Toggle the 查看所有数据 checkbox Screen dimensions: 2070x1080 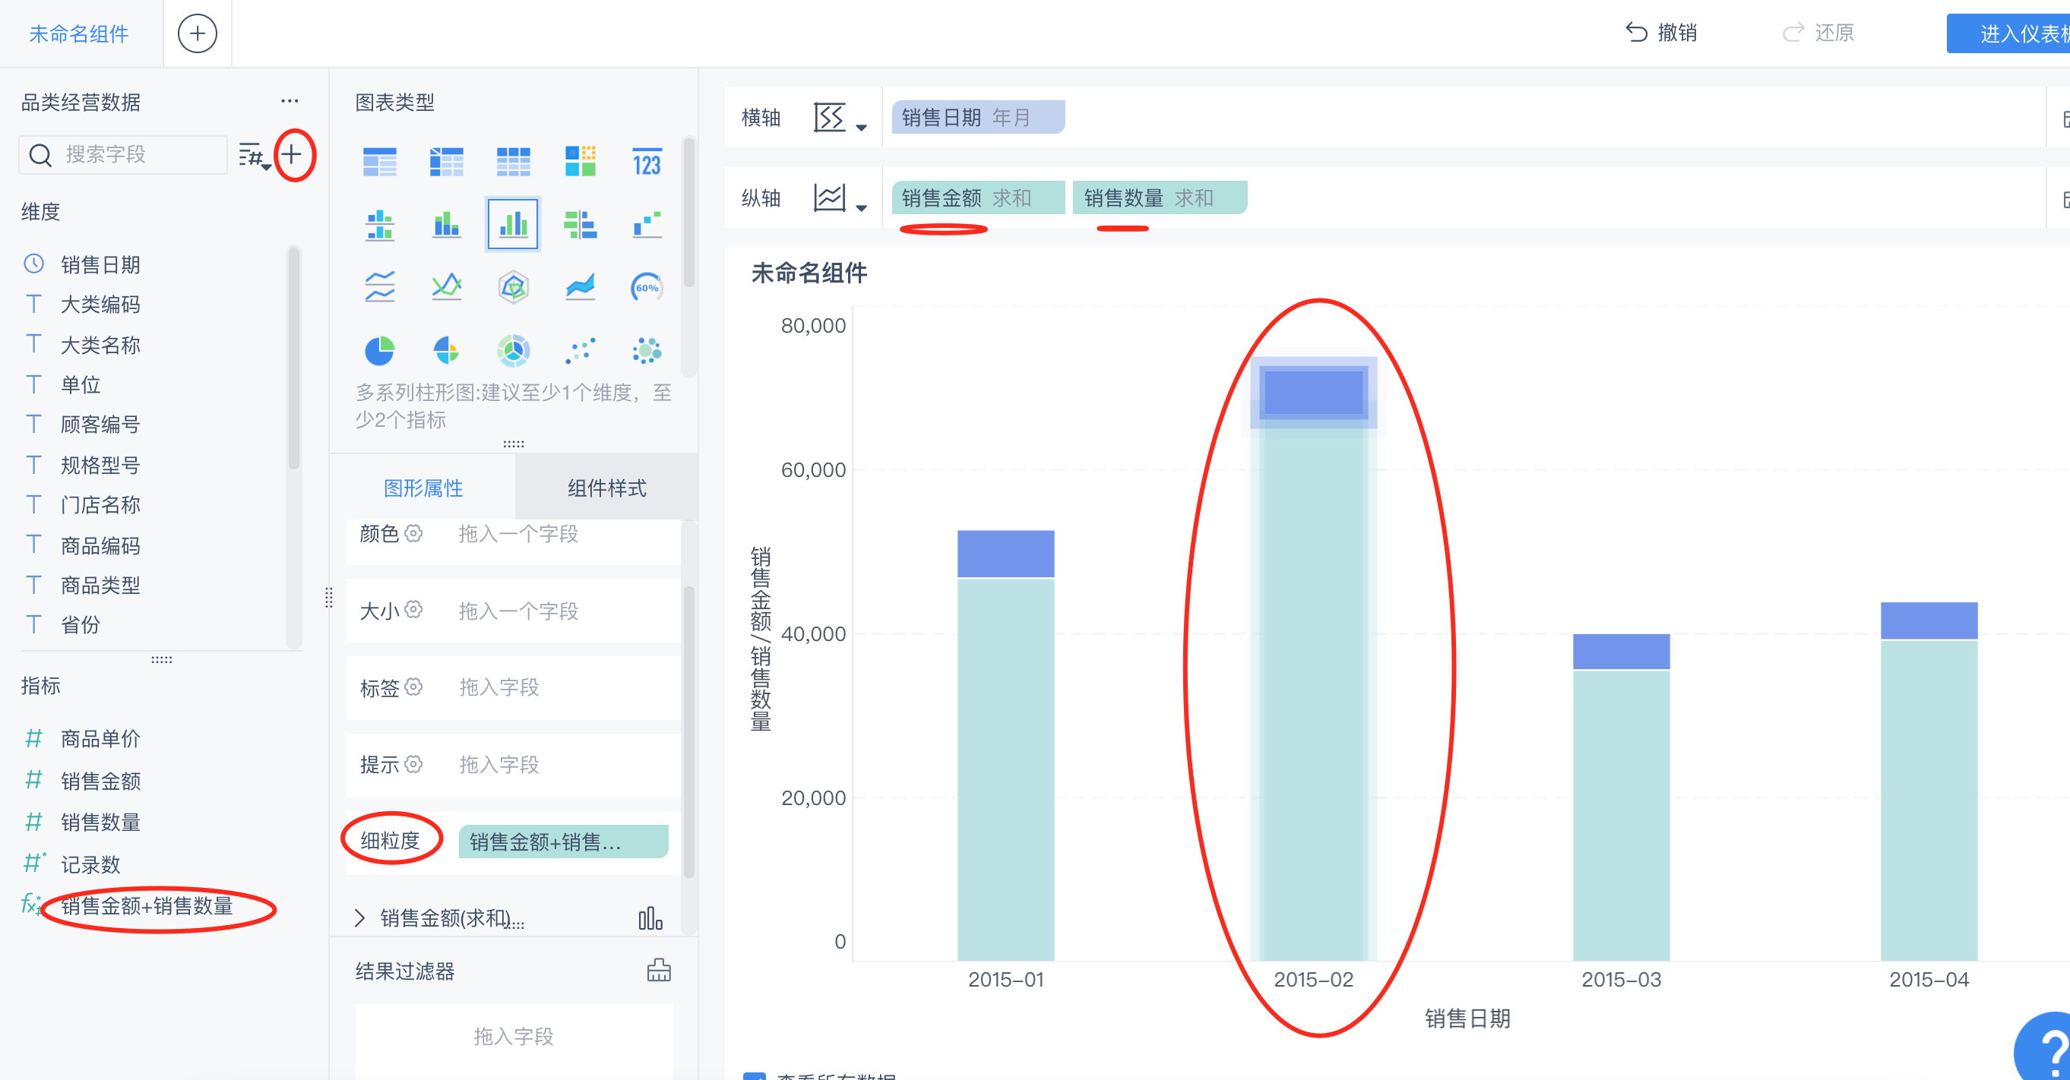pos(754,1076)
